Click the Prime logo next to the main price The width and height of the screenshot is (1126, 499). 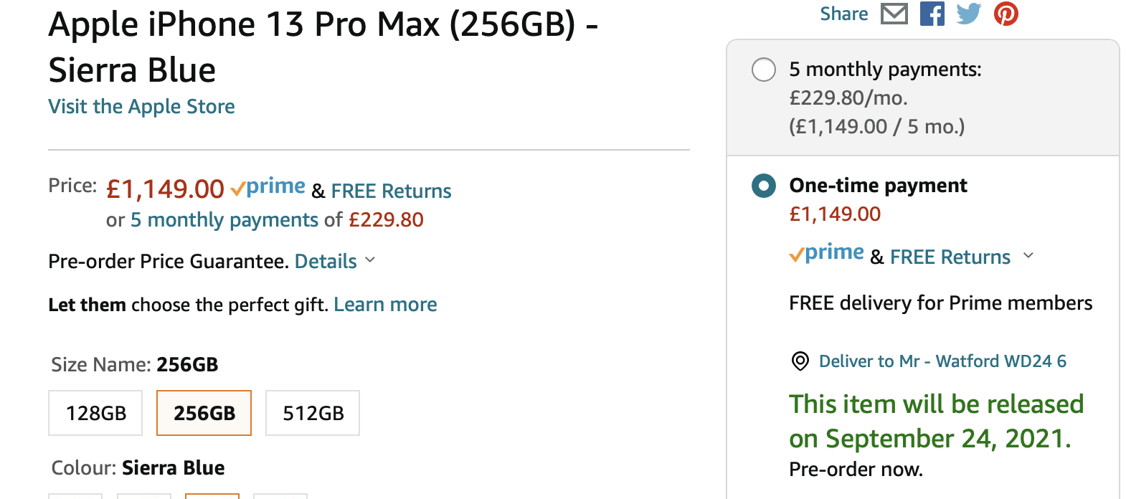pyautogui.click(x=268, y=188)
